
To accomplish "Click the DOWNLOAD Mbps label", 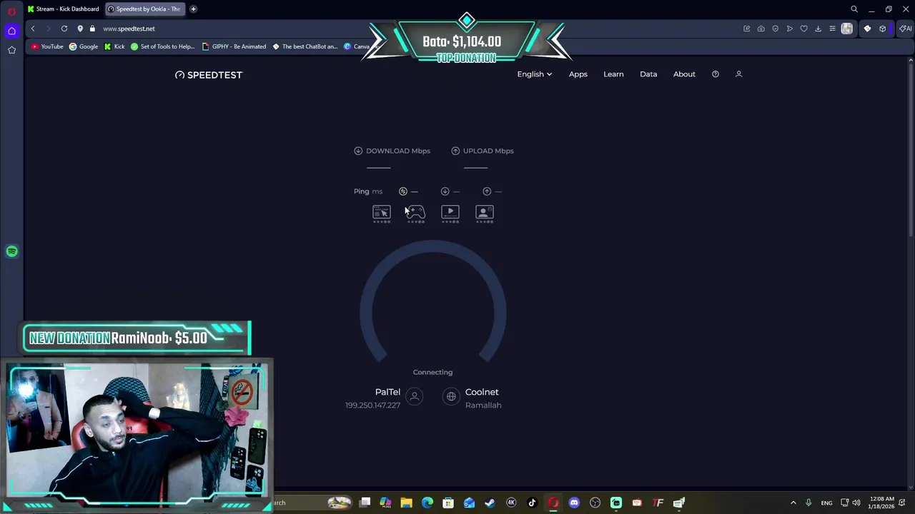I will (398, 151).
